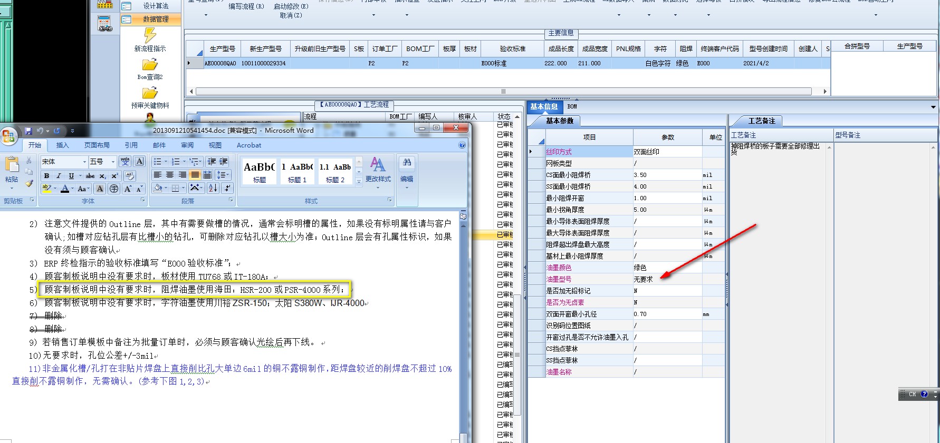Click the font color A swatch button
The width and height of the screenshot is (940, 443).
65,189
